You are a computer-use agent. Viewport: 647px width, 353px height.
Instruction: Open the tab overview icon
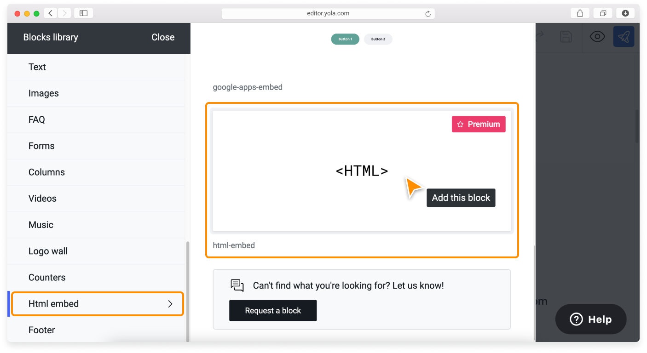point(603,13)
